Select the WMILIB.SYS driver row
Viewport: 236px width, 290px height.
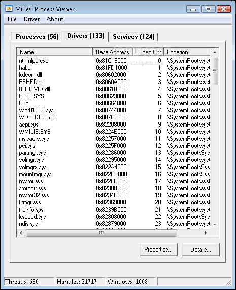tap(114, 132)
